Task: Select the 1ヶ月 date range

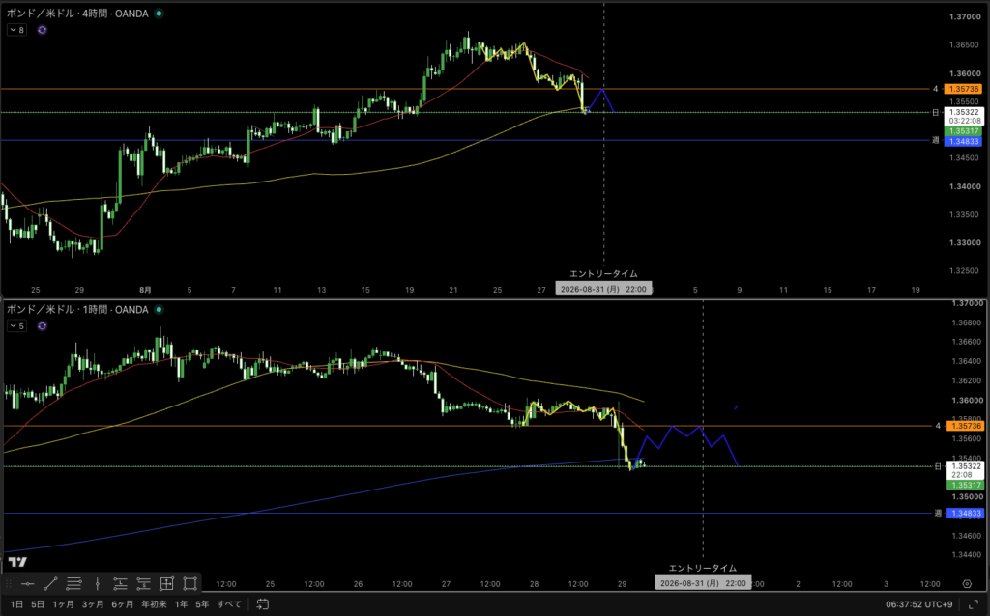Action: [63, 604]
